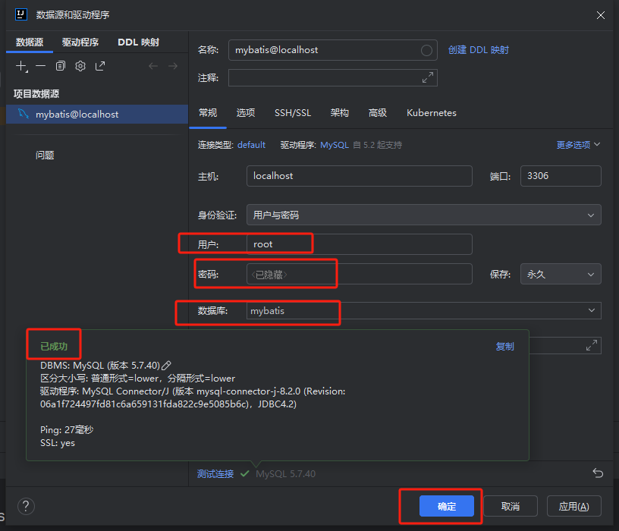Click the Ping: 27毫秒 line
The height and width of the screenshot is (531, 619).
coord(67,429)
